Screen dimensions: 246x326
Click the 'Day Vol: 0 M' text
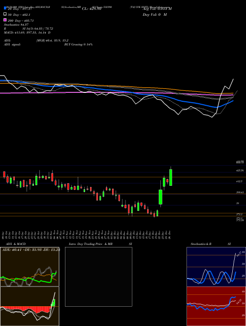[154, 15]
